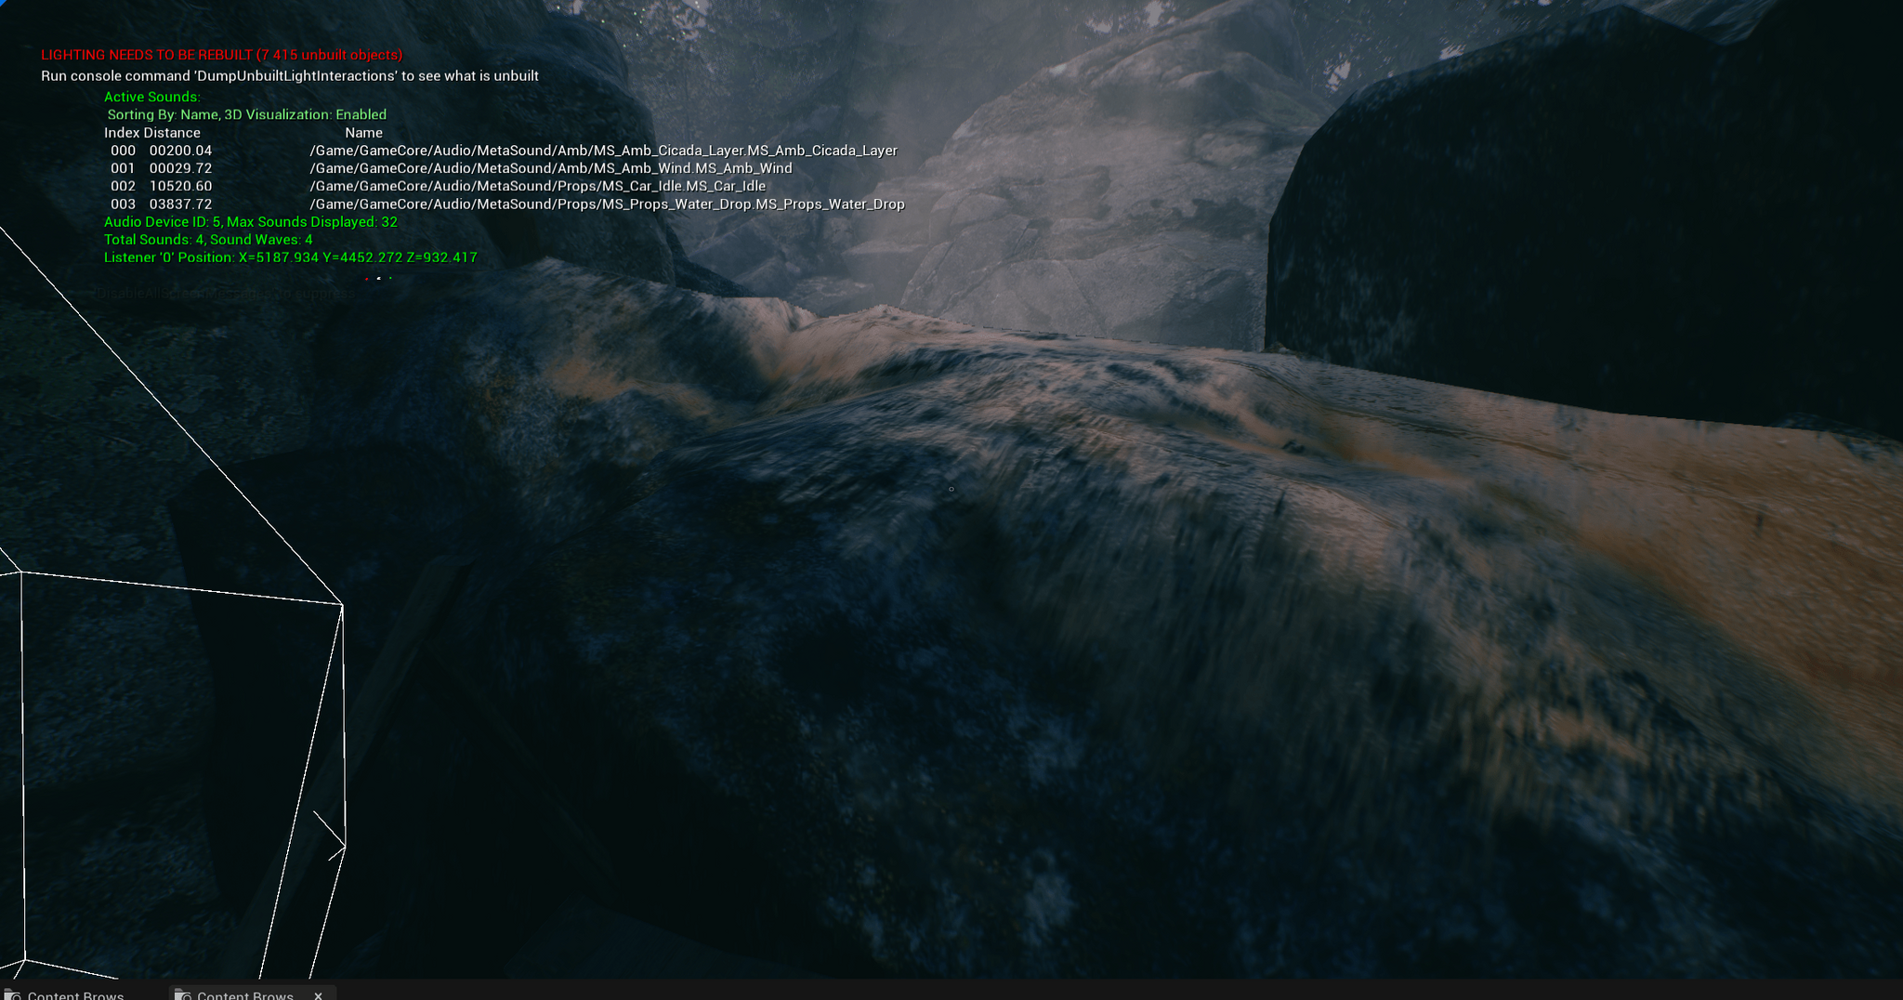
Task: Click sound index '001'
Action: tap(123, 168)
